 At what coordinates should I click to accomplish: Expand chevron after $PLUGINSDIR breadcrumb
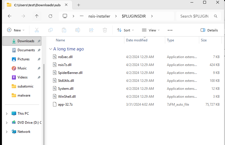pos(152,16)
